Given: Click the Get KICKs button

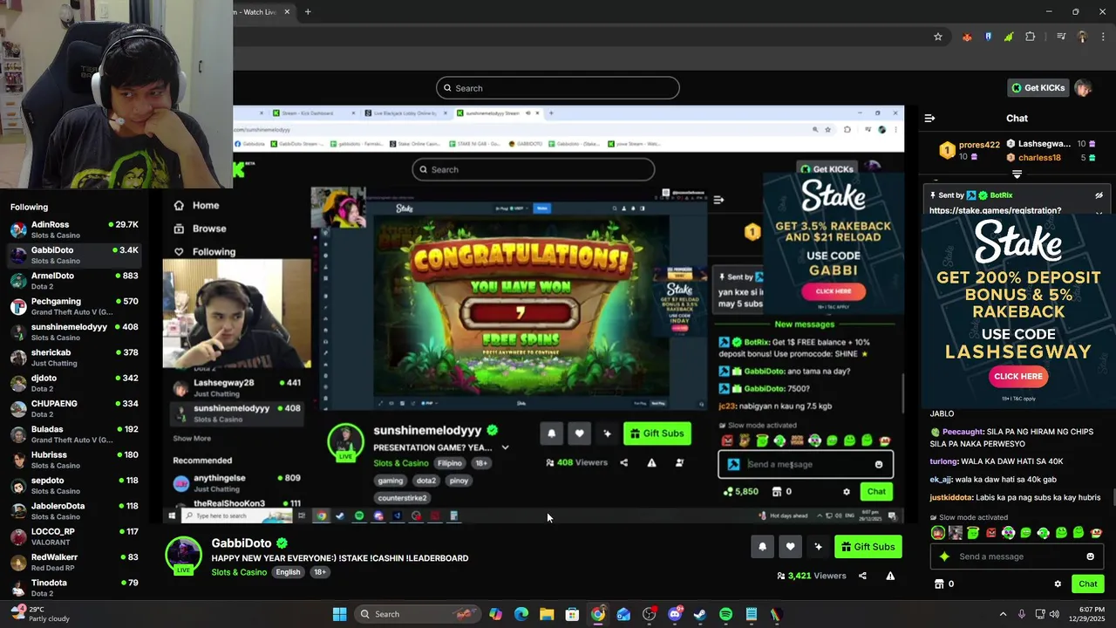Looking at the screenshot, I should [1038, 88].
